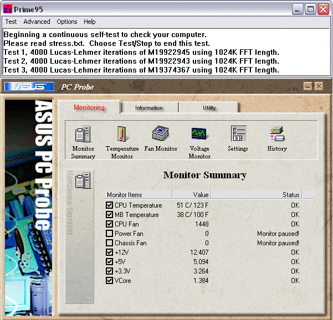The height and width of the screenshot is (320, 333).
Task: Switch to the Utility tab
Action: [x=209, y=108]
